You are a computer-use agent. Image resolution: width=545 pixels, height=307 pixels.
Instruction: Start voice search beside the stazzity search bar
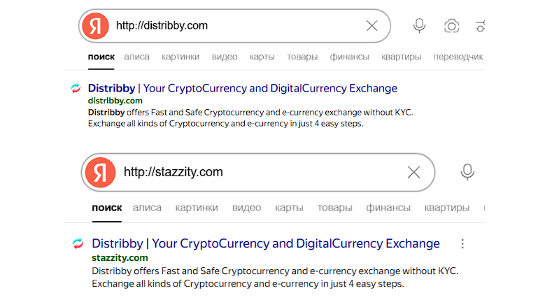point(467,172)
